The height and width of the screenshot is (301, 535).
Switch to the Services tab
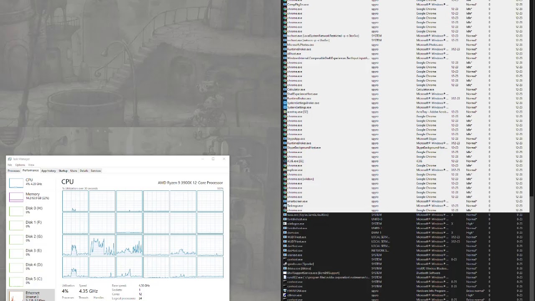pos(96,171)
